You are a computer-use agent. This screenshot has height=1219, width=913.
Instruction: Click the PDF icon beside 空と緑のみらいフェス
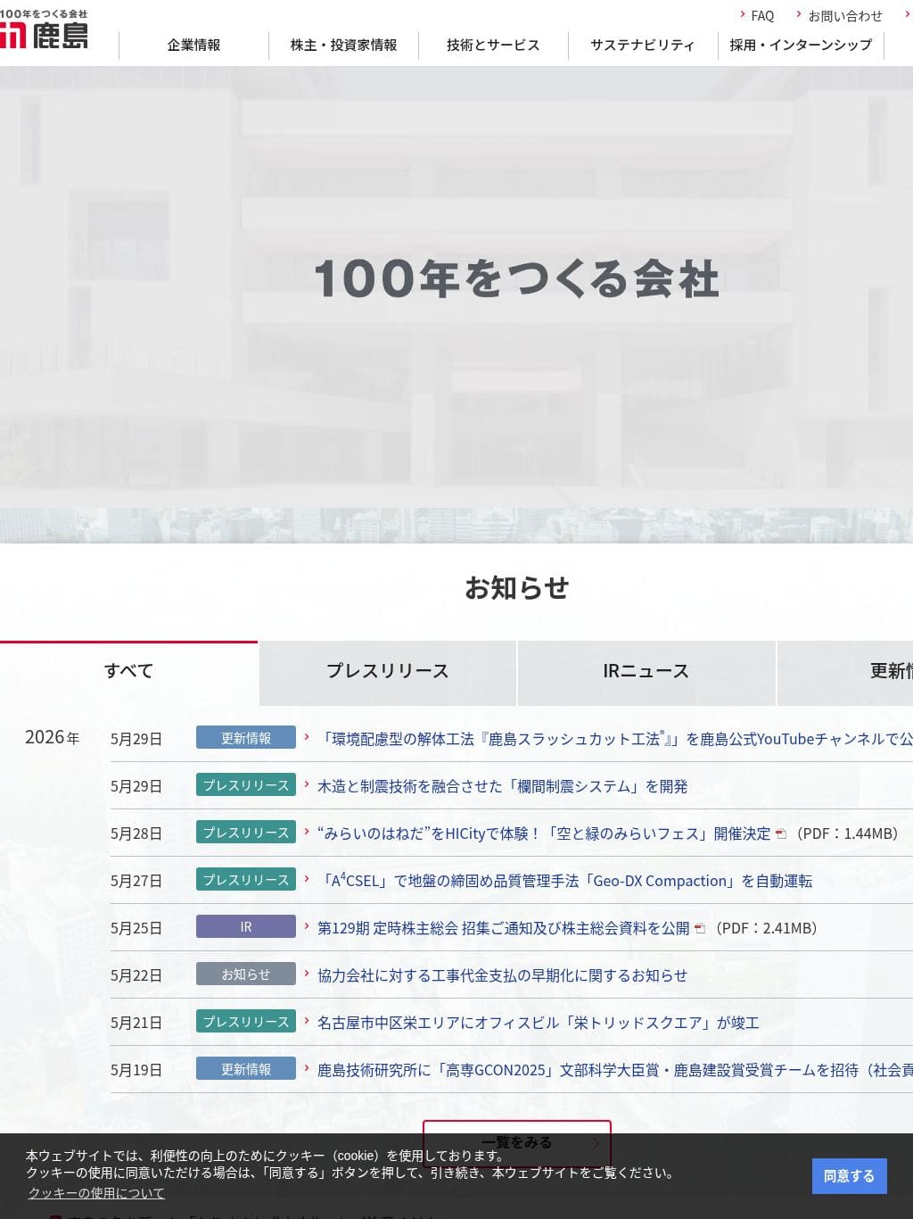pyautogui.click(x=781, y=834)
